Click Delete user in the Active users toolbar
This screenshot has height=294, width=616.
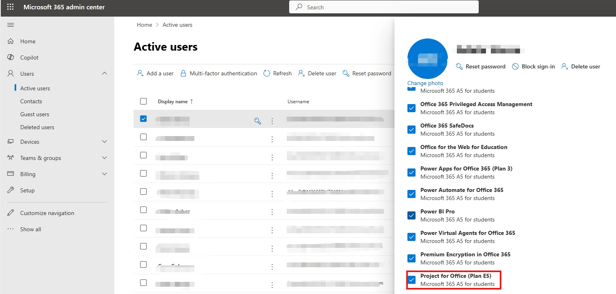pyautogui.click(x=317, y=73)
